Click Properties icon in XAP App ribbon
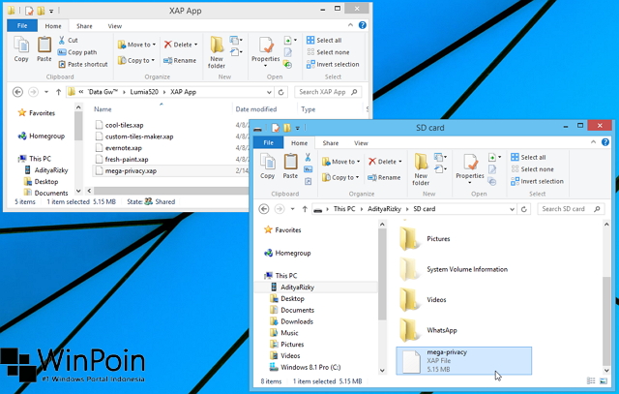The height and width of the screenshot is (394, 619). [x=266, y=45]
